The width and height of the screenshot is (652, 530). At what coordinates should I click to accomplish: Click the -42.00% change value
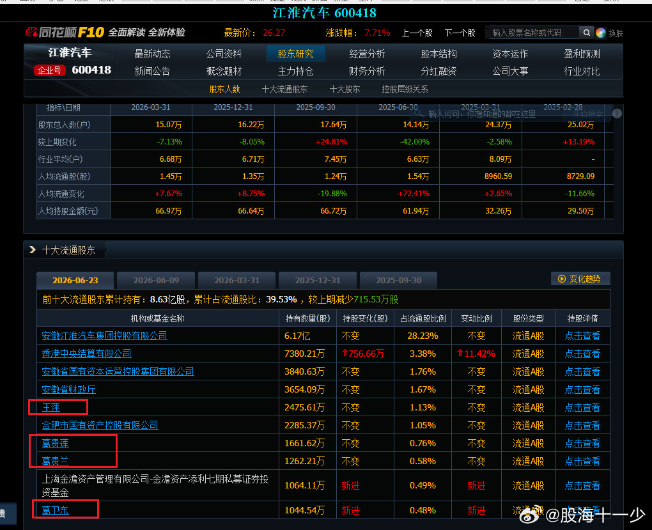pos(415,142)
